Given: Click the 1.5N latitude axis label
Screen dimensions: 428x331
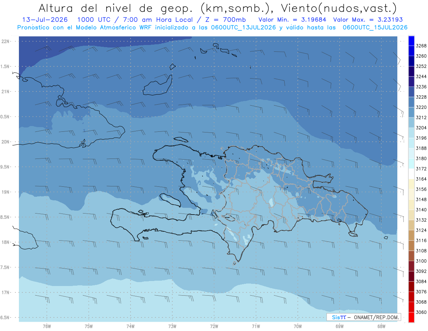Looking at the screenshot, I should tap(5, 67).
